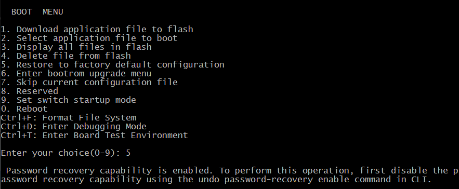Select the Set switch startup mode line

pos(68,100)
